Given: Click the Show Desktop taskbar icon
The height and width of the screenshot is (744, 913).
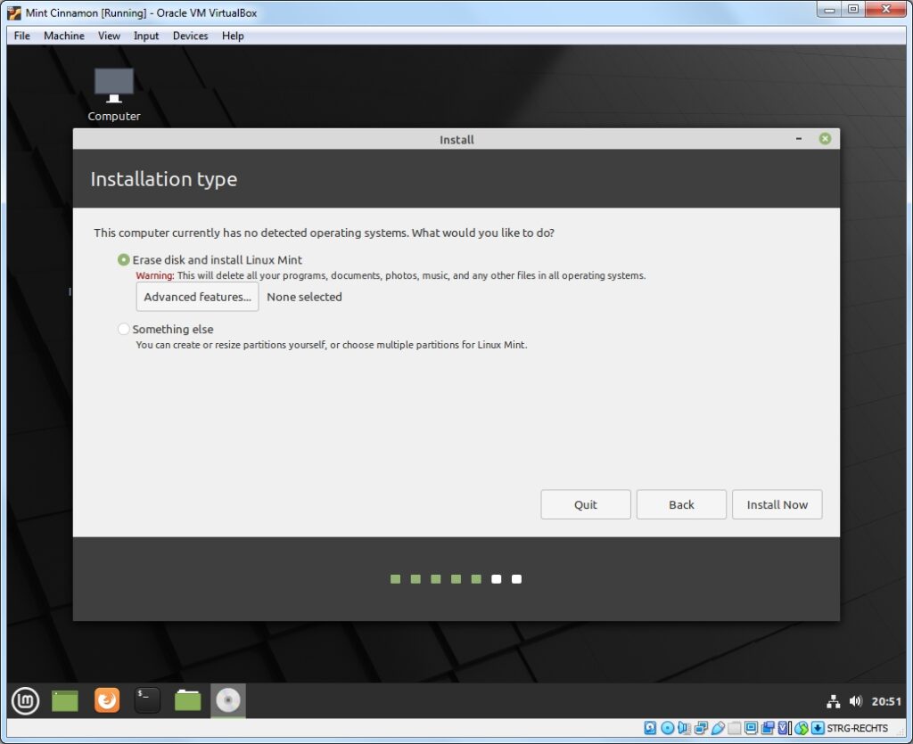Looking at the screenshot, I should coord(64,700).
